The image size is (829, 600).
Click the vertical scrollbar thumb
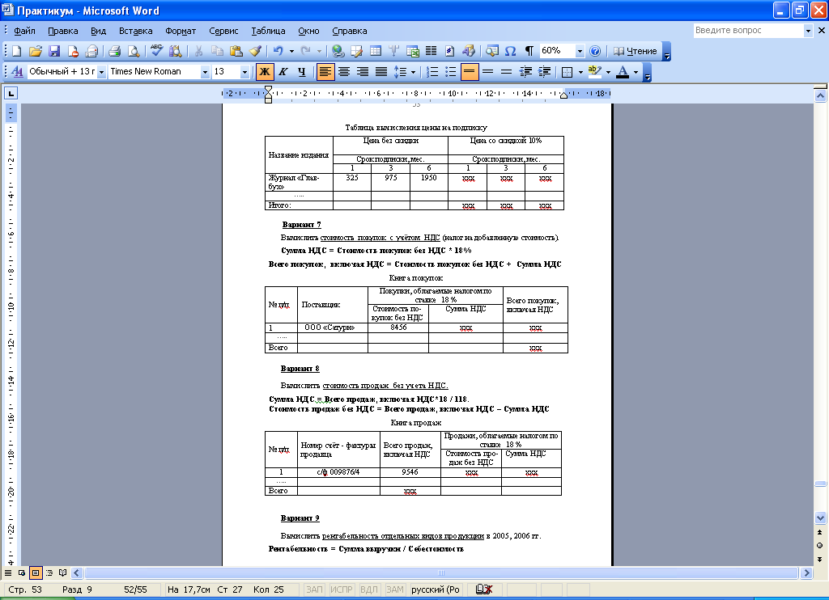click(820, 484)
